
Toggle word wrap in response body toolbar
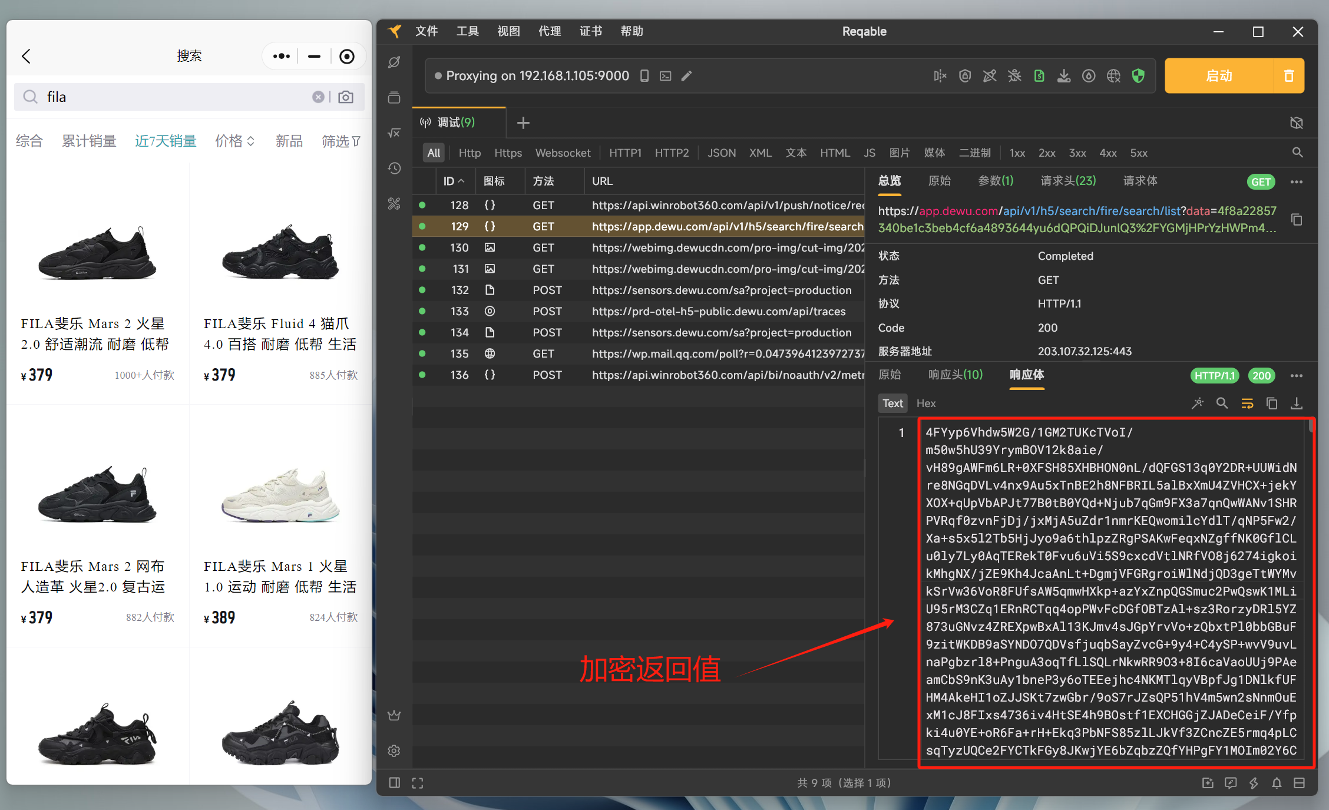click(1247, 404)
